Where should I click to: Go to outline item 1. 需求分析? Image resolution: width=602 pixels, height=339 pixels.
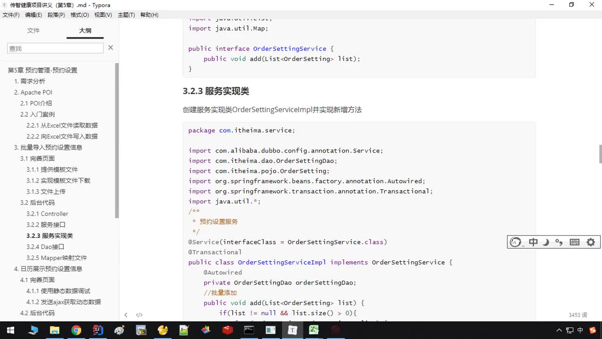coord(30,81)
